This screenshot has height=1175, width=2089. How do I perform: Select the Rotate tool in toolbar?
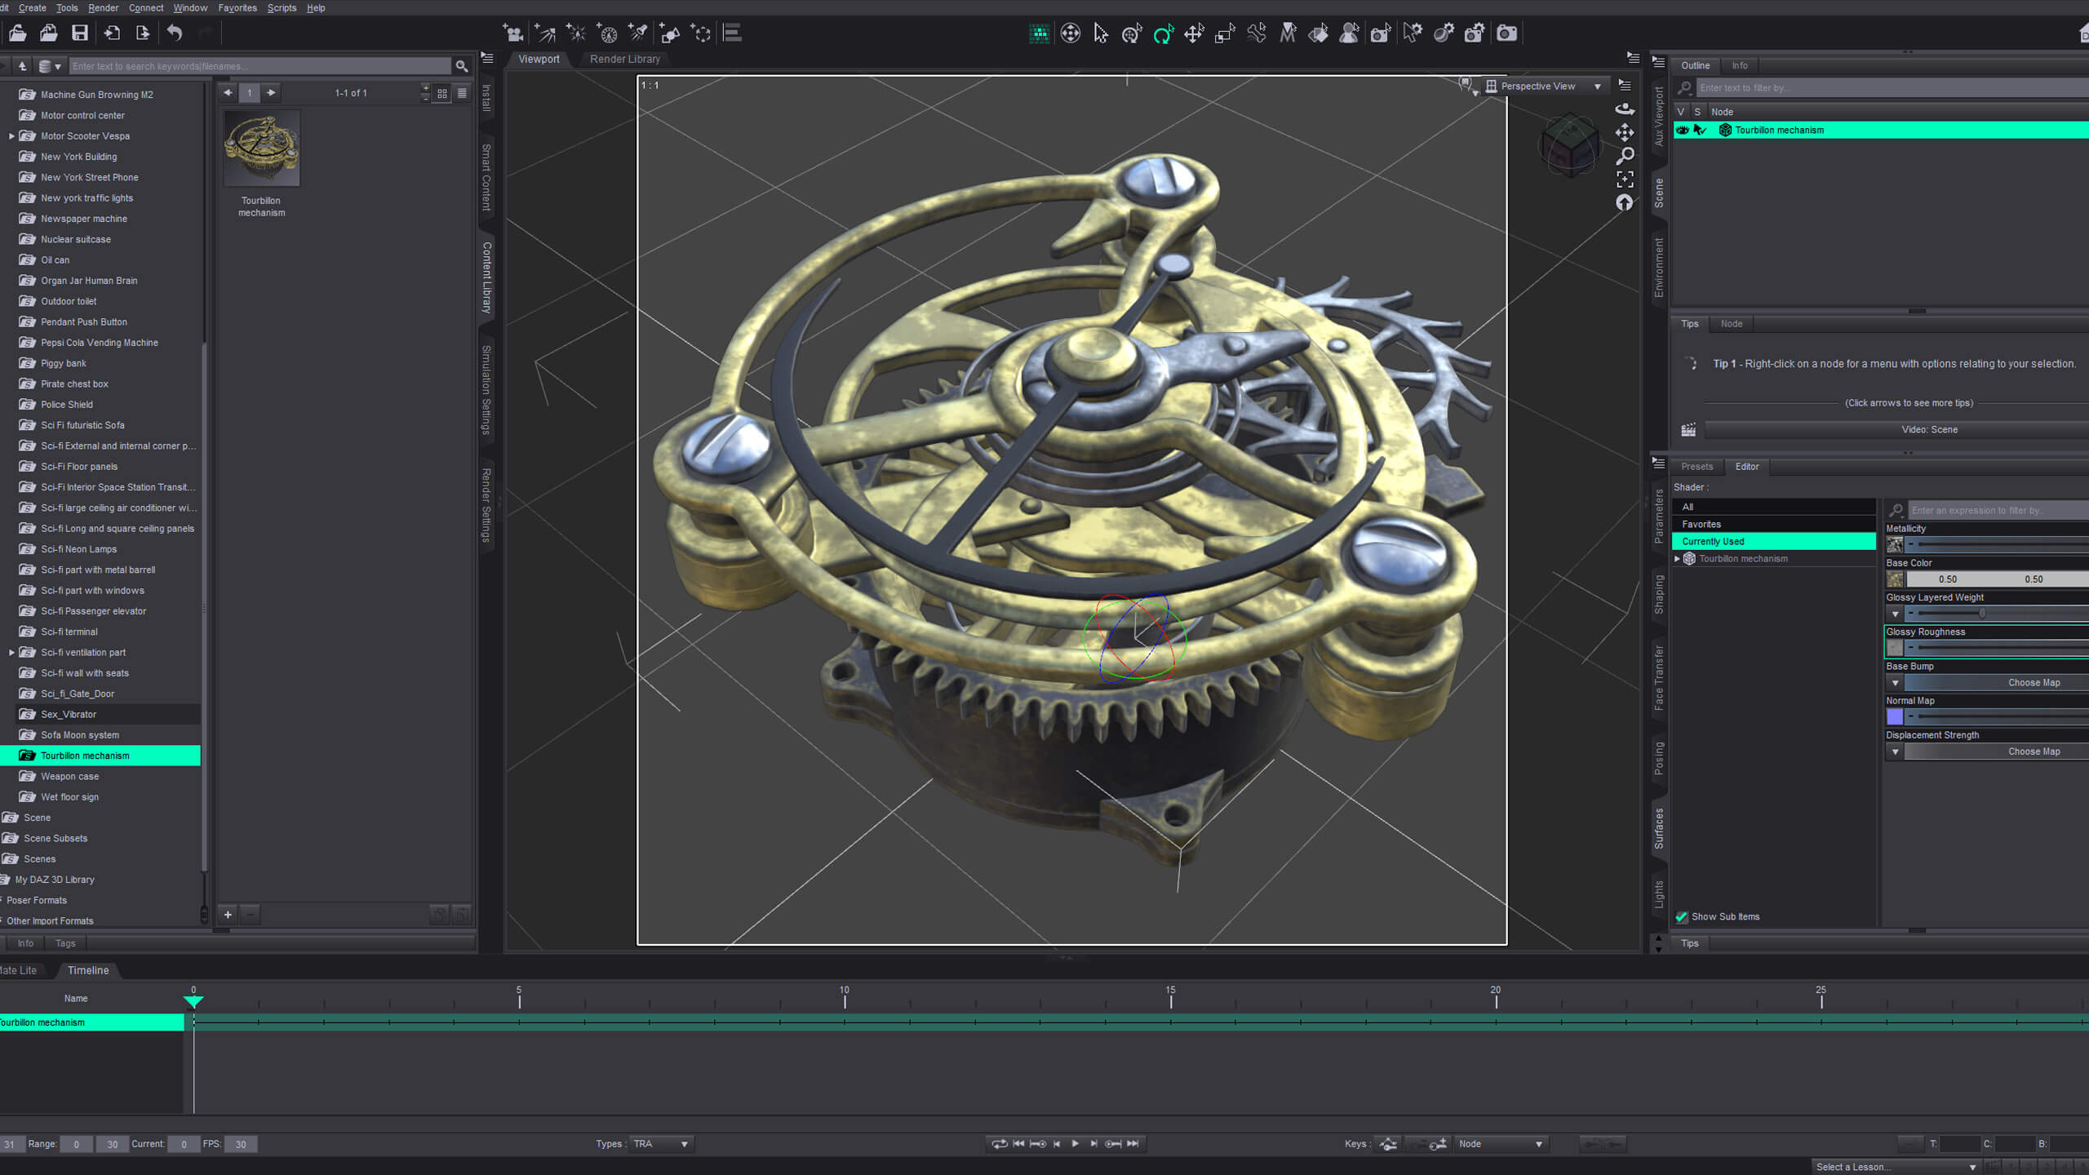[x=1163, y=33]
